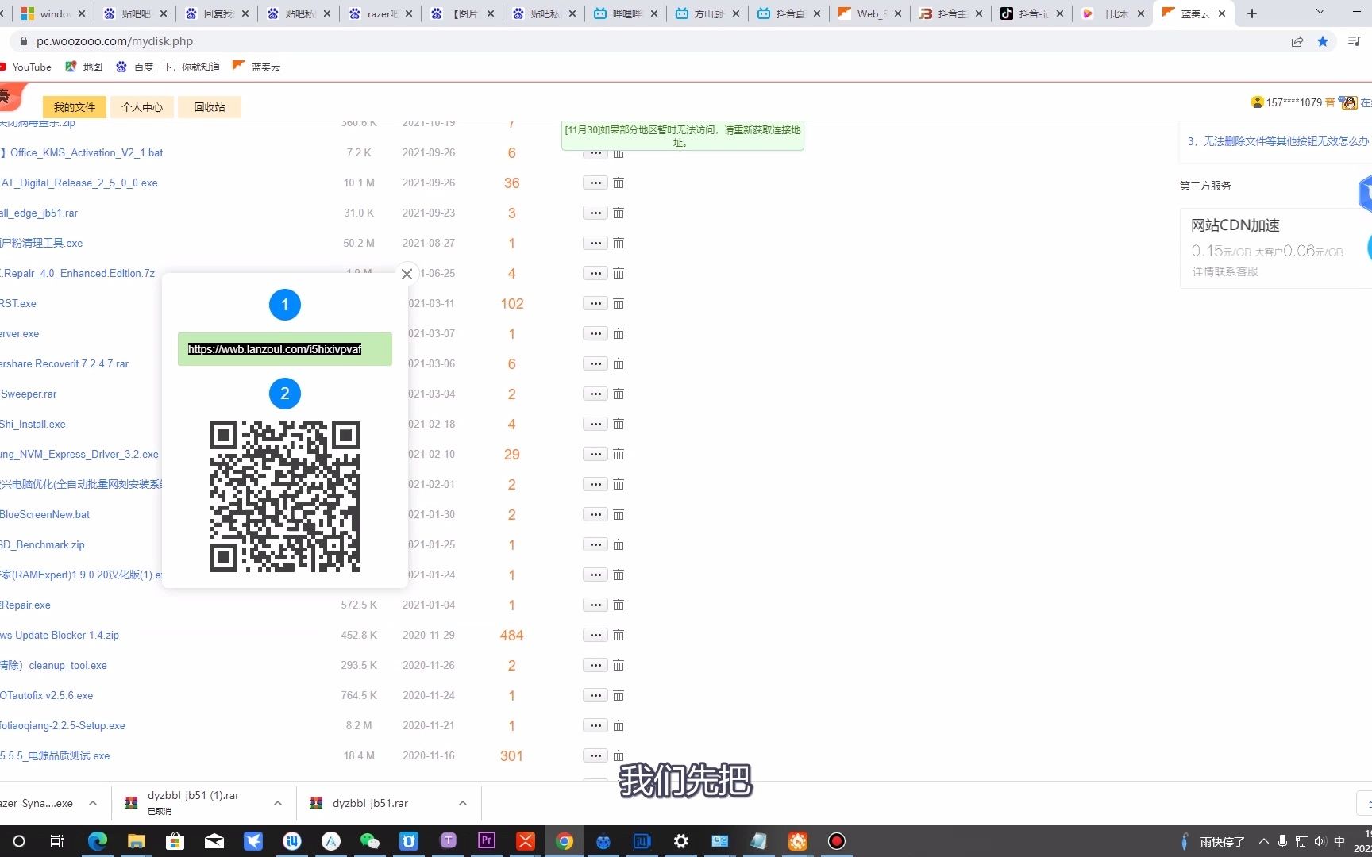Delete ws Update Blocker 1.4.zip via trash icon
Image resolution: width=1372 pixels, height=857 pixels.
click(619, 636)
